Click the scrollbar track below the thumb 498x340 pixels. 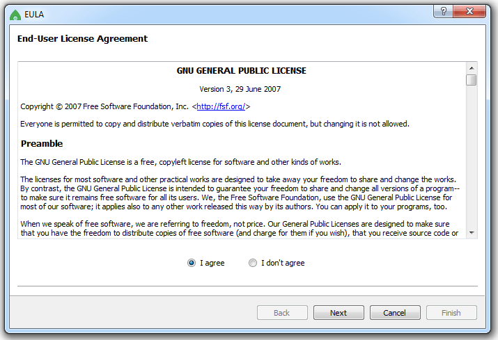coord(472,160)
